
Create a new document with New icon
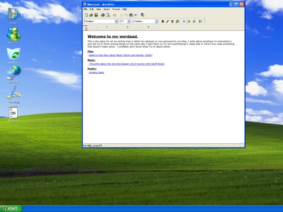[x=86, y=15]
